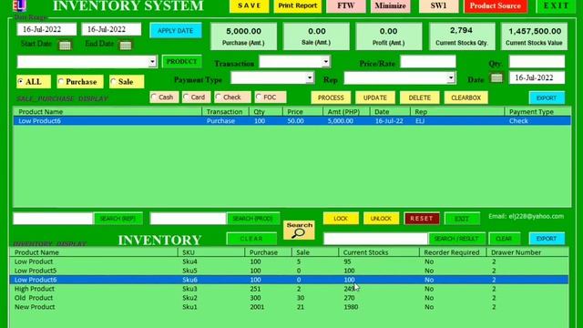The width and height of the screenshot is (583, 328).
Task: Focus the start date field
Action: coord(46,29)
